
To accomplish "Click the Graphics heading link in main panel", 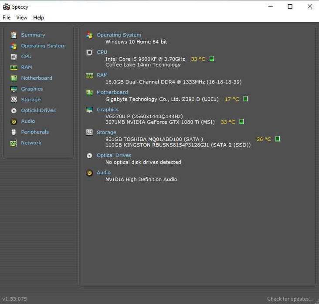I will click(x=108, y=110).
